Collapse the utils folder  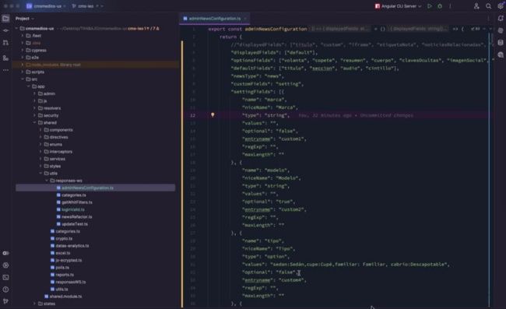40,174
